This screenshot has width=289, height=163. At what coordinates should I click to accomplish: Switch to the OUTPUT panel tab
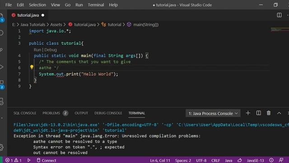click(x=81, y=113)
